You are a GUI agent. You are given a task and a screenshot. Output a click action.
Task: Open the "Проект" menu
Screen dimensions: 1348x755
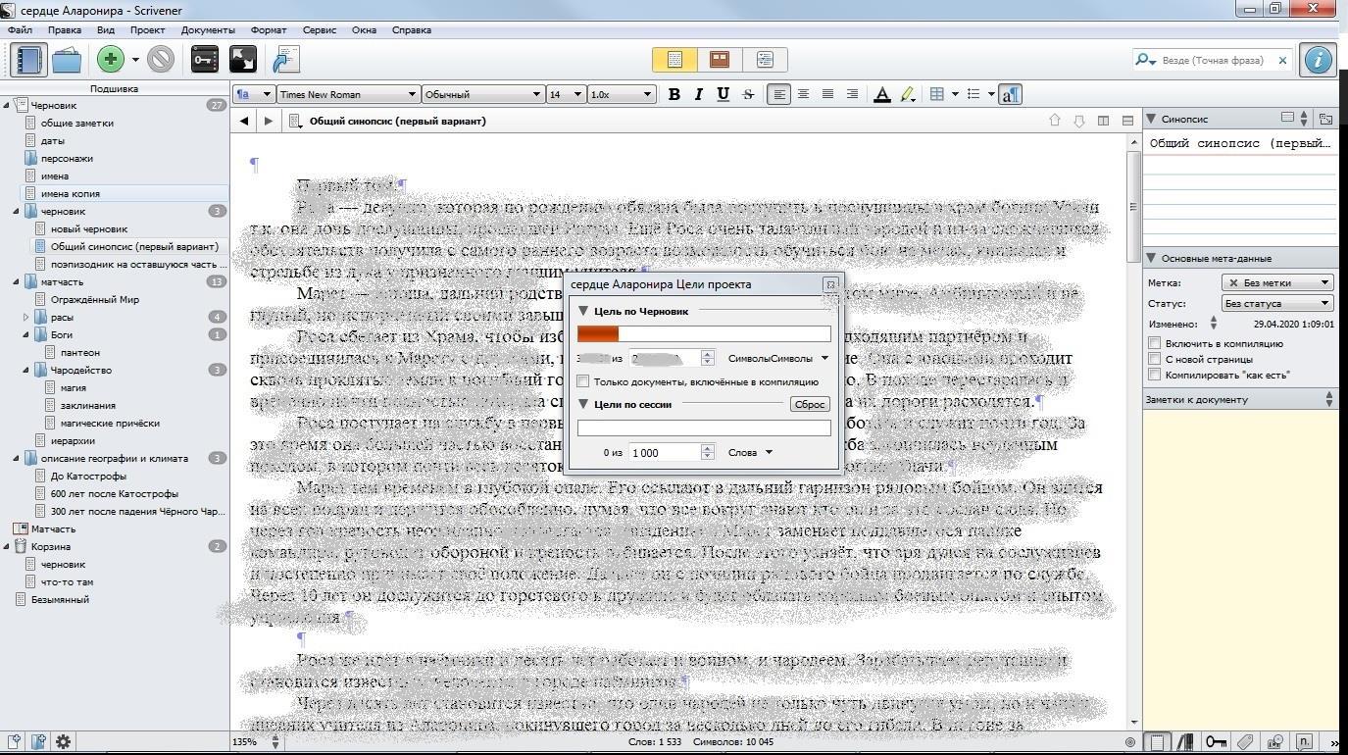coord(147,29)
